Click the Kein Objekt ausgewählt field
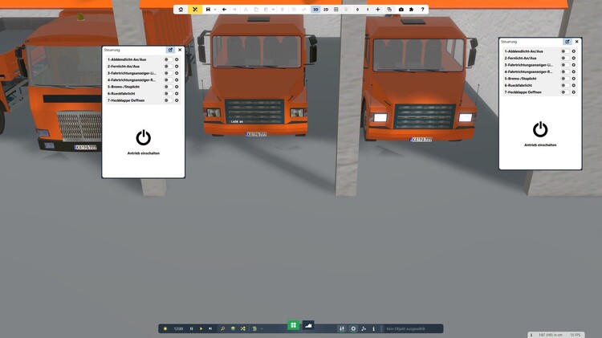Screen dimensions: 602x338 click(413, 329)
